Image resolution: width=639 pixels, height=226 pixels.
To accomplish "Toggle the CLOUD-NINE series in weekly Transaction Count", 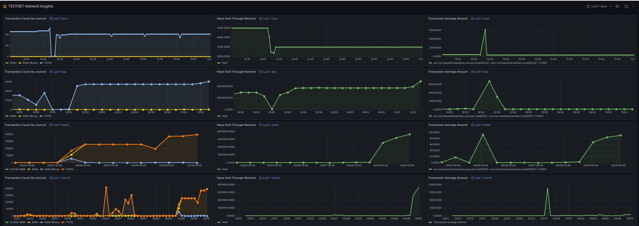I will point(17,169).
